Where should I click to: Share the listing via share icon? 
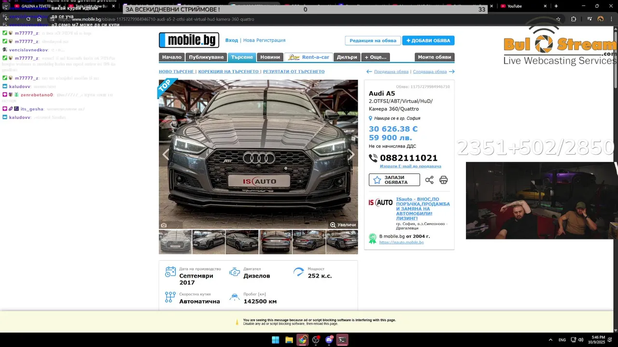[429, 180]
